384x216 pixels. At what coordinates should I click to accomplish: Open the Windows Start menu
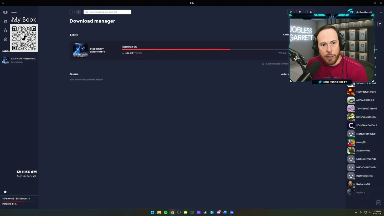152,212
